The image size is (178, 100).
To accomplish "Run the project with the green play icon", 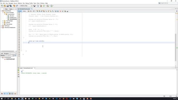I will tap(44, 6).
